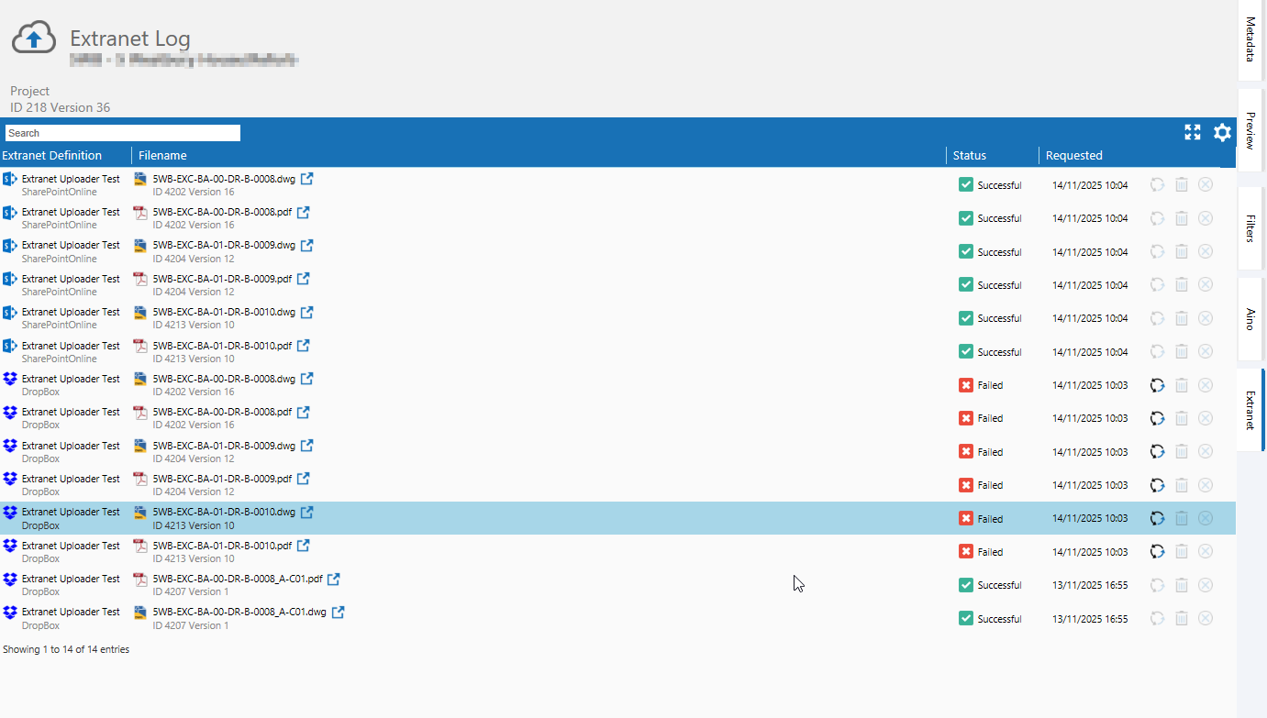
Task: Retry the failed DropBox 0008.dwg upload
Action: (1158, 385)
